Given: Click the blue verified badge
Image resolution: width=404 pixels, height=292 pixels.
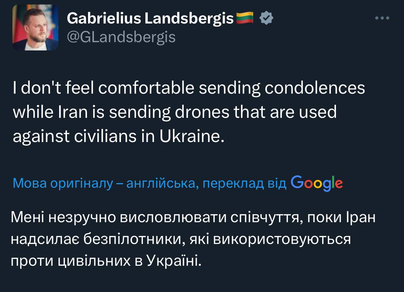Looking at the screenshot, I should 266,18.
